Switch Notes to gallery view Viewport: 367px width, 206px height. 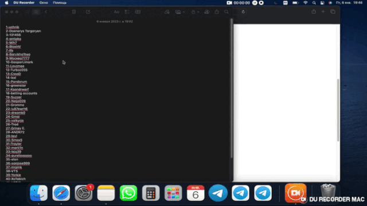pyautogui.click(x=36, y=11)
